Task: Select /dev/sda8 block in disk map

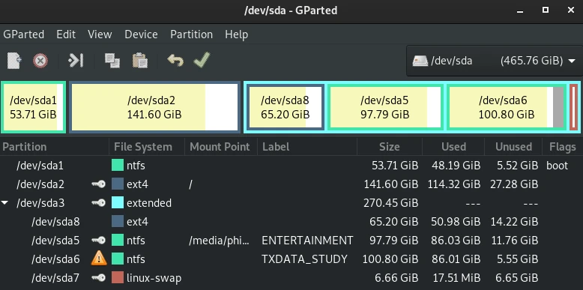Action: 285,107
